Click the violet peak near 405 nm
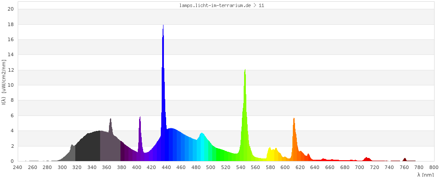The width and height of the screenshot is (443, 177). 140,139
